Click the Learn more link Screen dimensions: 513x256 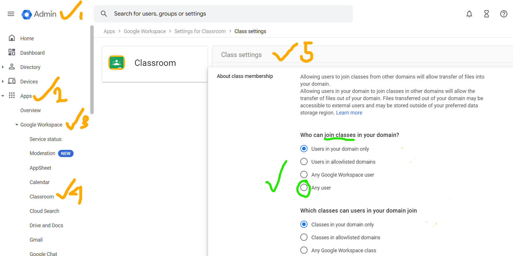coord(349,113)
